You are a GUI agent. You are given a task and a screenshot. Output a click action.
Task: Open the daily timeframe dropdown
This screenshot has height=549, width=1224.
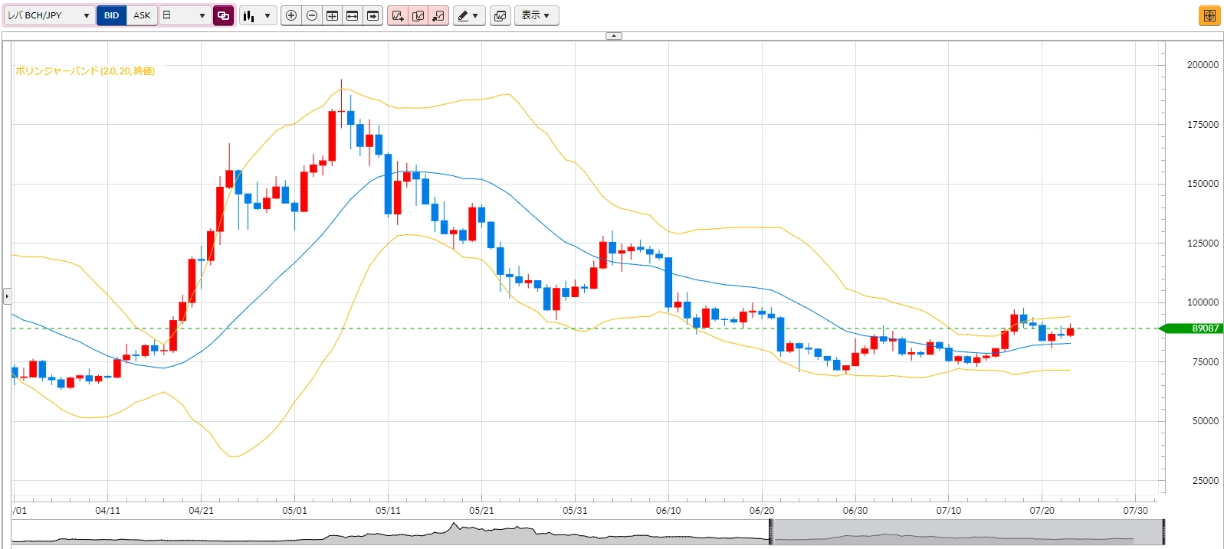coord(185,15)
